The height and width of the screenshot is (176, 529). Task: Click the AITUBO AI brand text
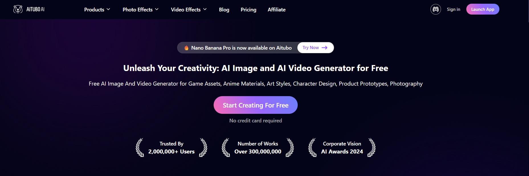tap(36, 9)
